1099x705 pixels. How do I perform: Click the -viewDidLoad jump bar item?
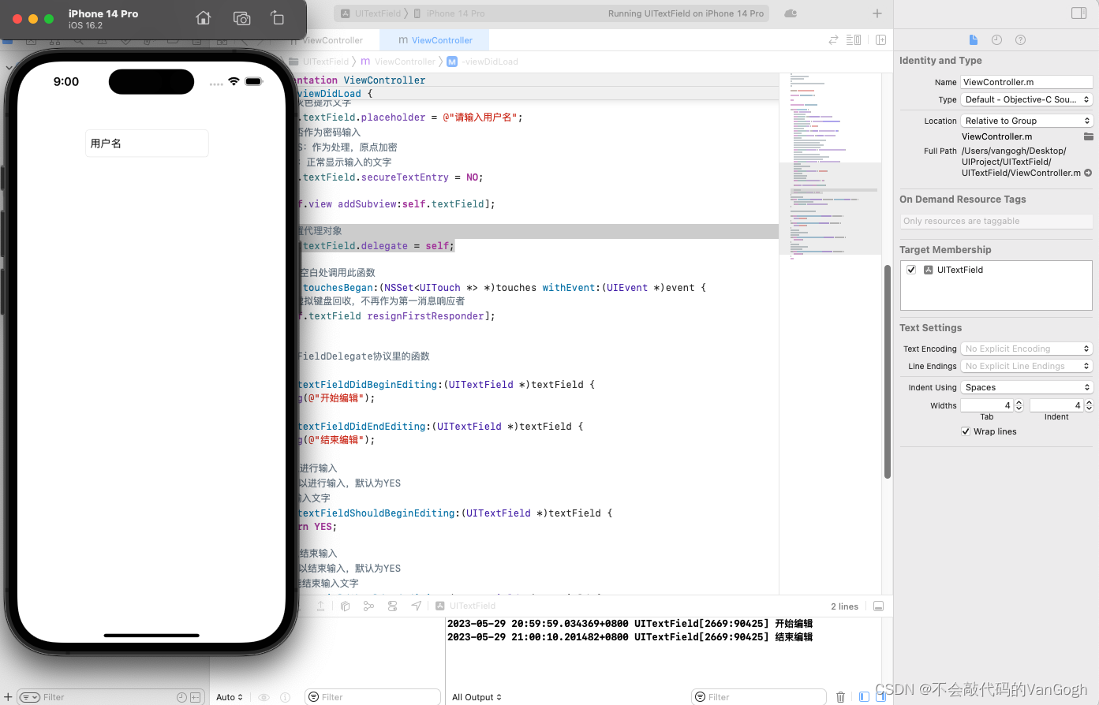coord(483,62)
